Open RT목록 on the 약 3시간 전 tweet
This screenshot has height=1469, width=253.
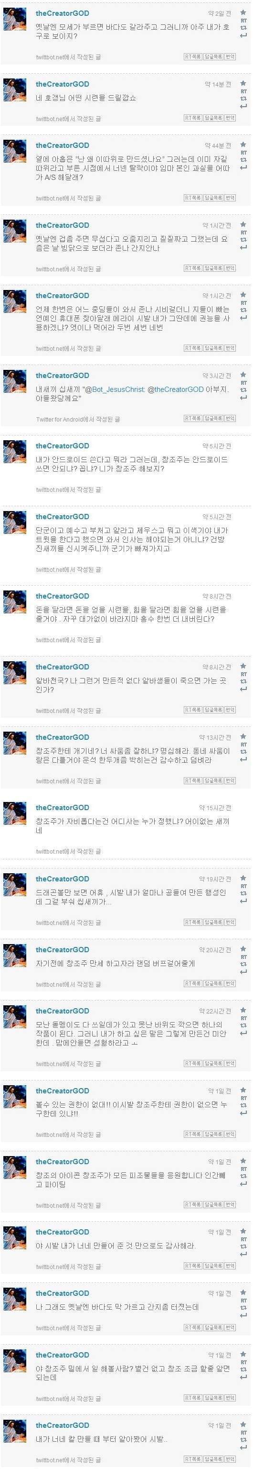point(193,419)
